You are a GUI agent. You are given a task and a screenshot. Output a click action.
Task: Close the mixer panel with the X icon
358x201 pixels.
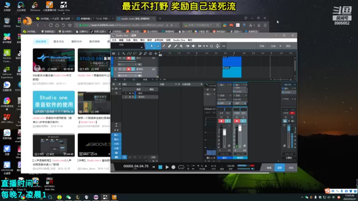pyautogui.click(x=114, y=84)
